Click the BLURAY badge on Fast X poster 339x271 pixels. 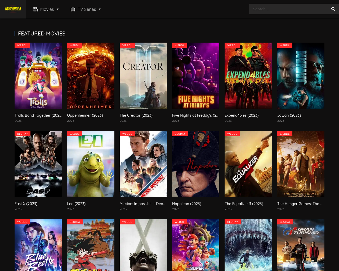tap(23, 134)
